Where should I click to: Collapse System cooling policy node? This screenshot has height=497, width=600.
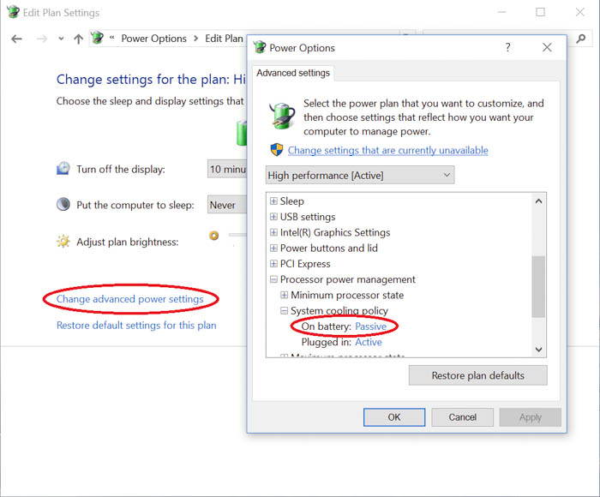coord(284,311)
